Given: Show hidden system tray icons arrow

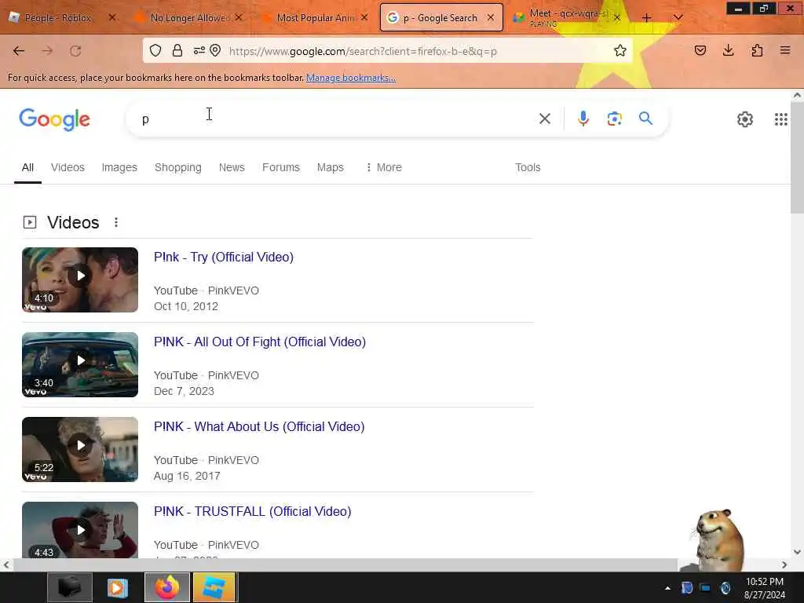Looking at the screenshot, I should pos(667,588).
